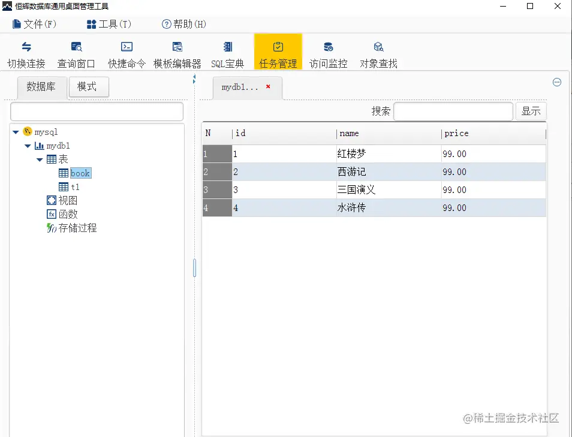Image resolution: width=572 pixels, height=437 pixels.
Task: Click the more options ellipsis circle icon
Action: click(556, 82)
